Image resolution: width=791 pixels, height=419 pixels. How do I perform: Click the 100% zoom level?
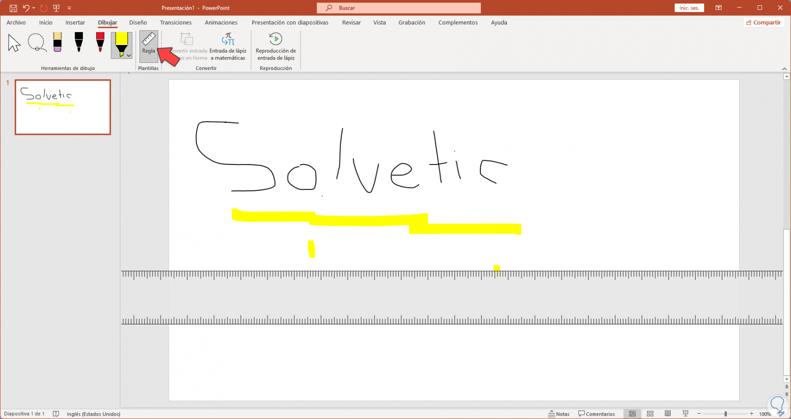pyautogui.click(x=765, y=414)
